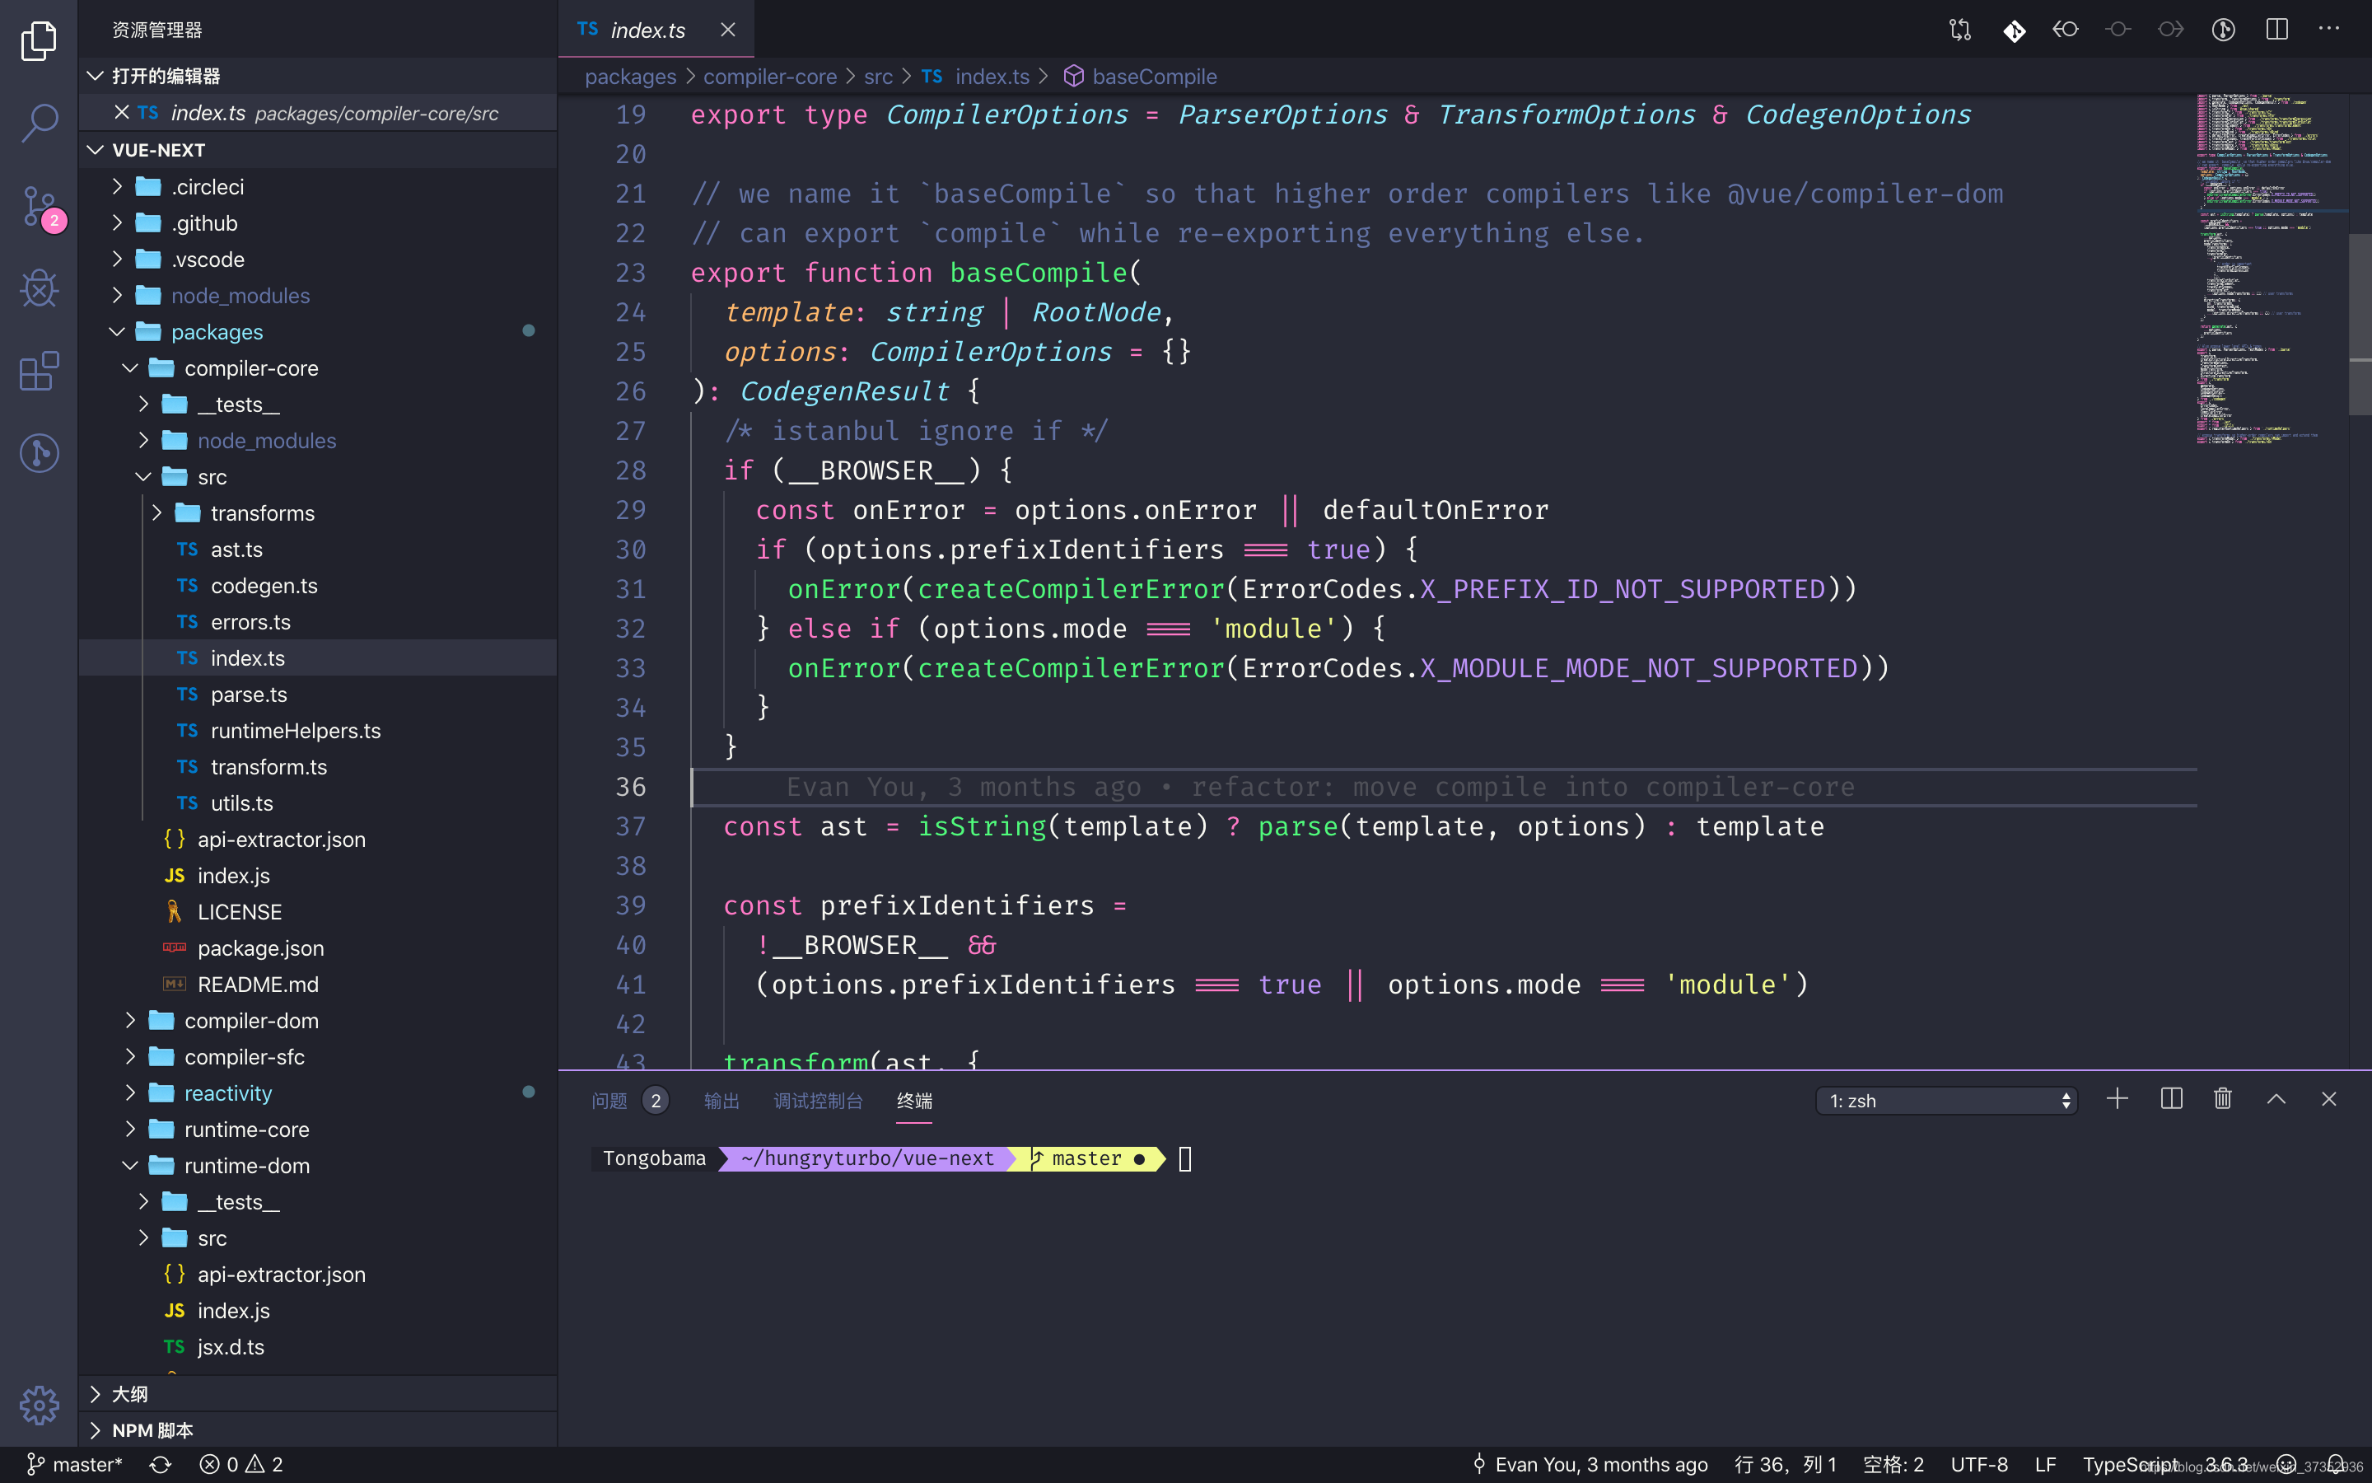This screenshot has height=1483, width=2372.
Task: Show errors and warnings count in status bar
Action: 241,1464
